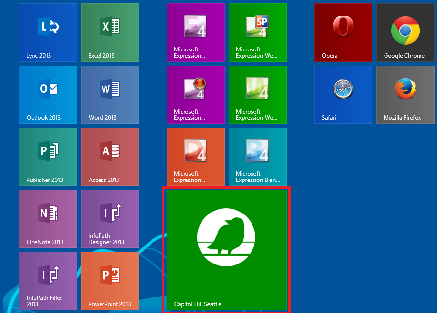Open green Expression tile with SP badge
437x313 pixels.
point(258,33)
